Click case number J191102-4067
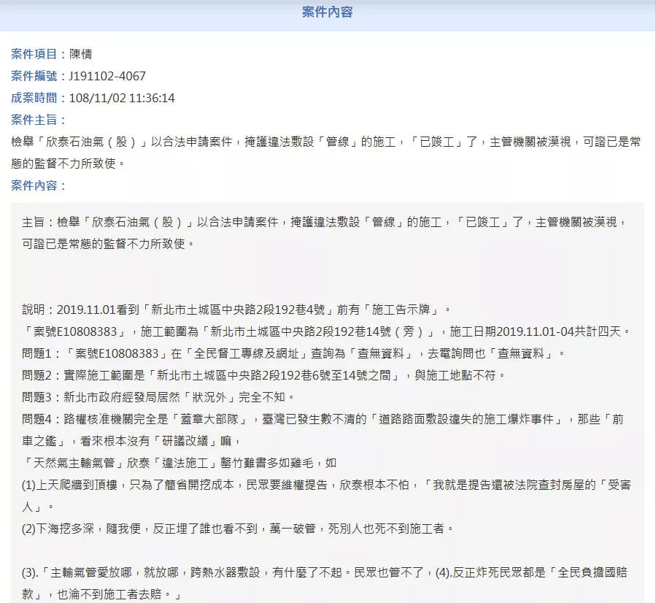 pos(107,76)
